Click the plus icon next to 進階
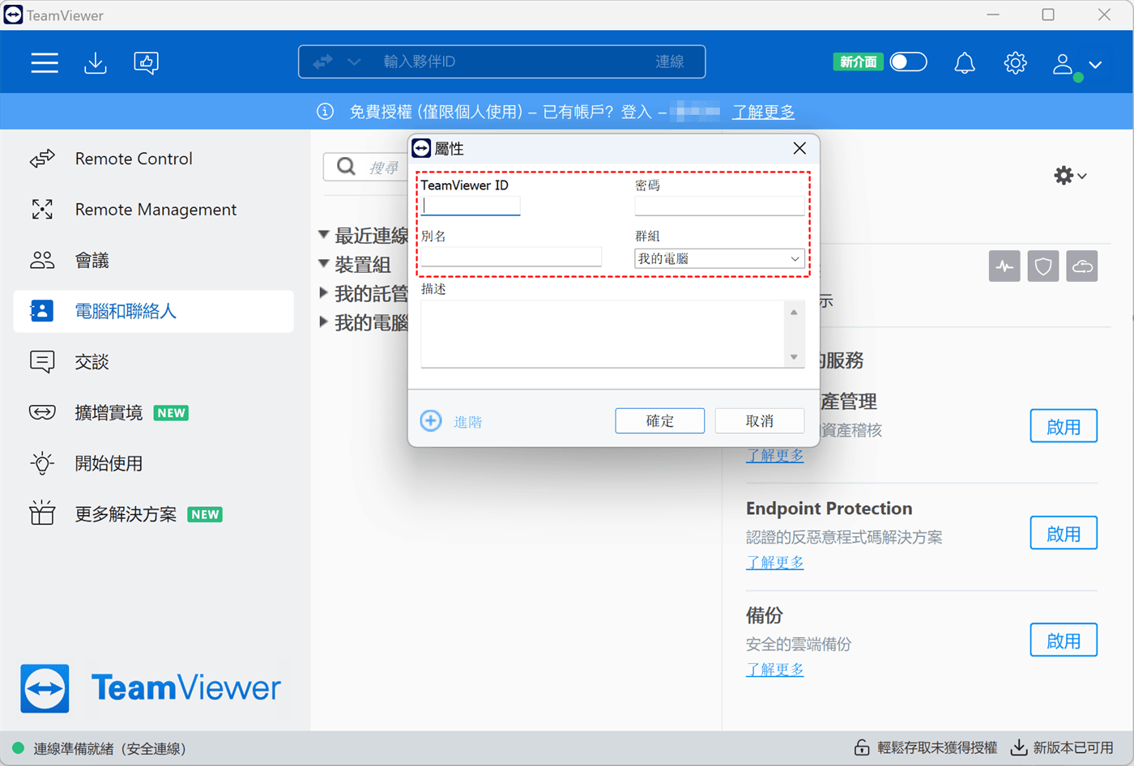The width and height of the screenshot is (1134, 766). (431, 421)
